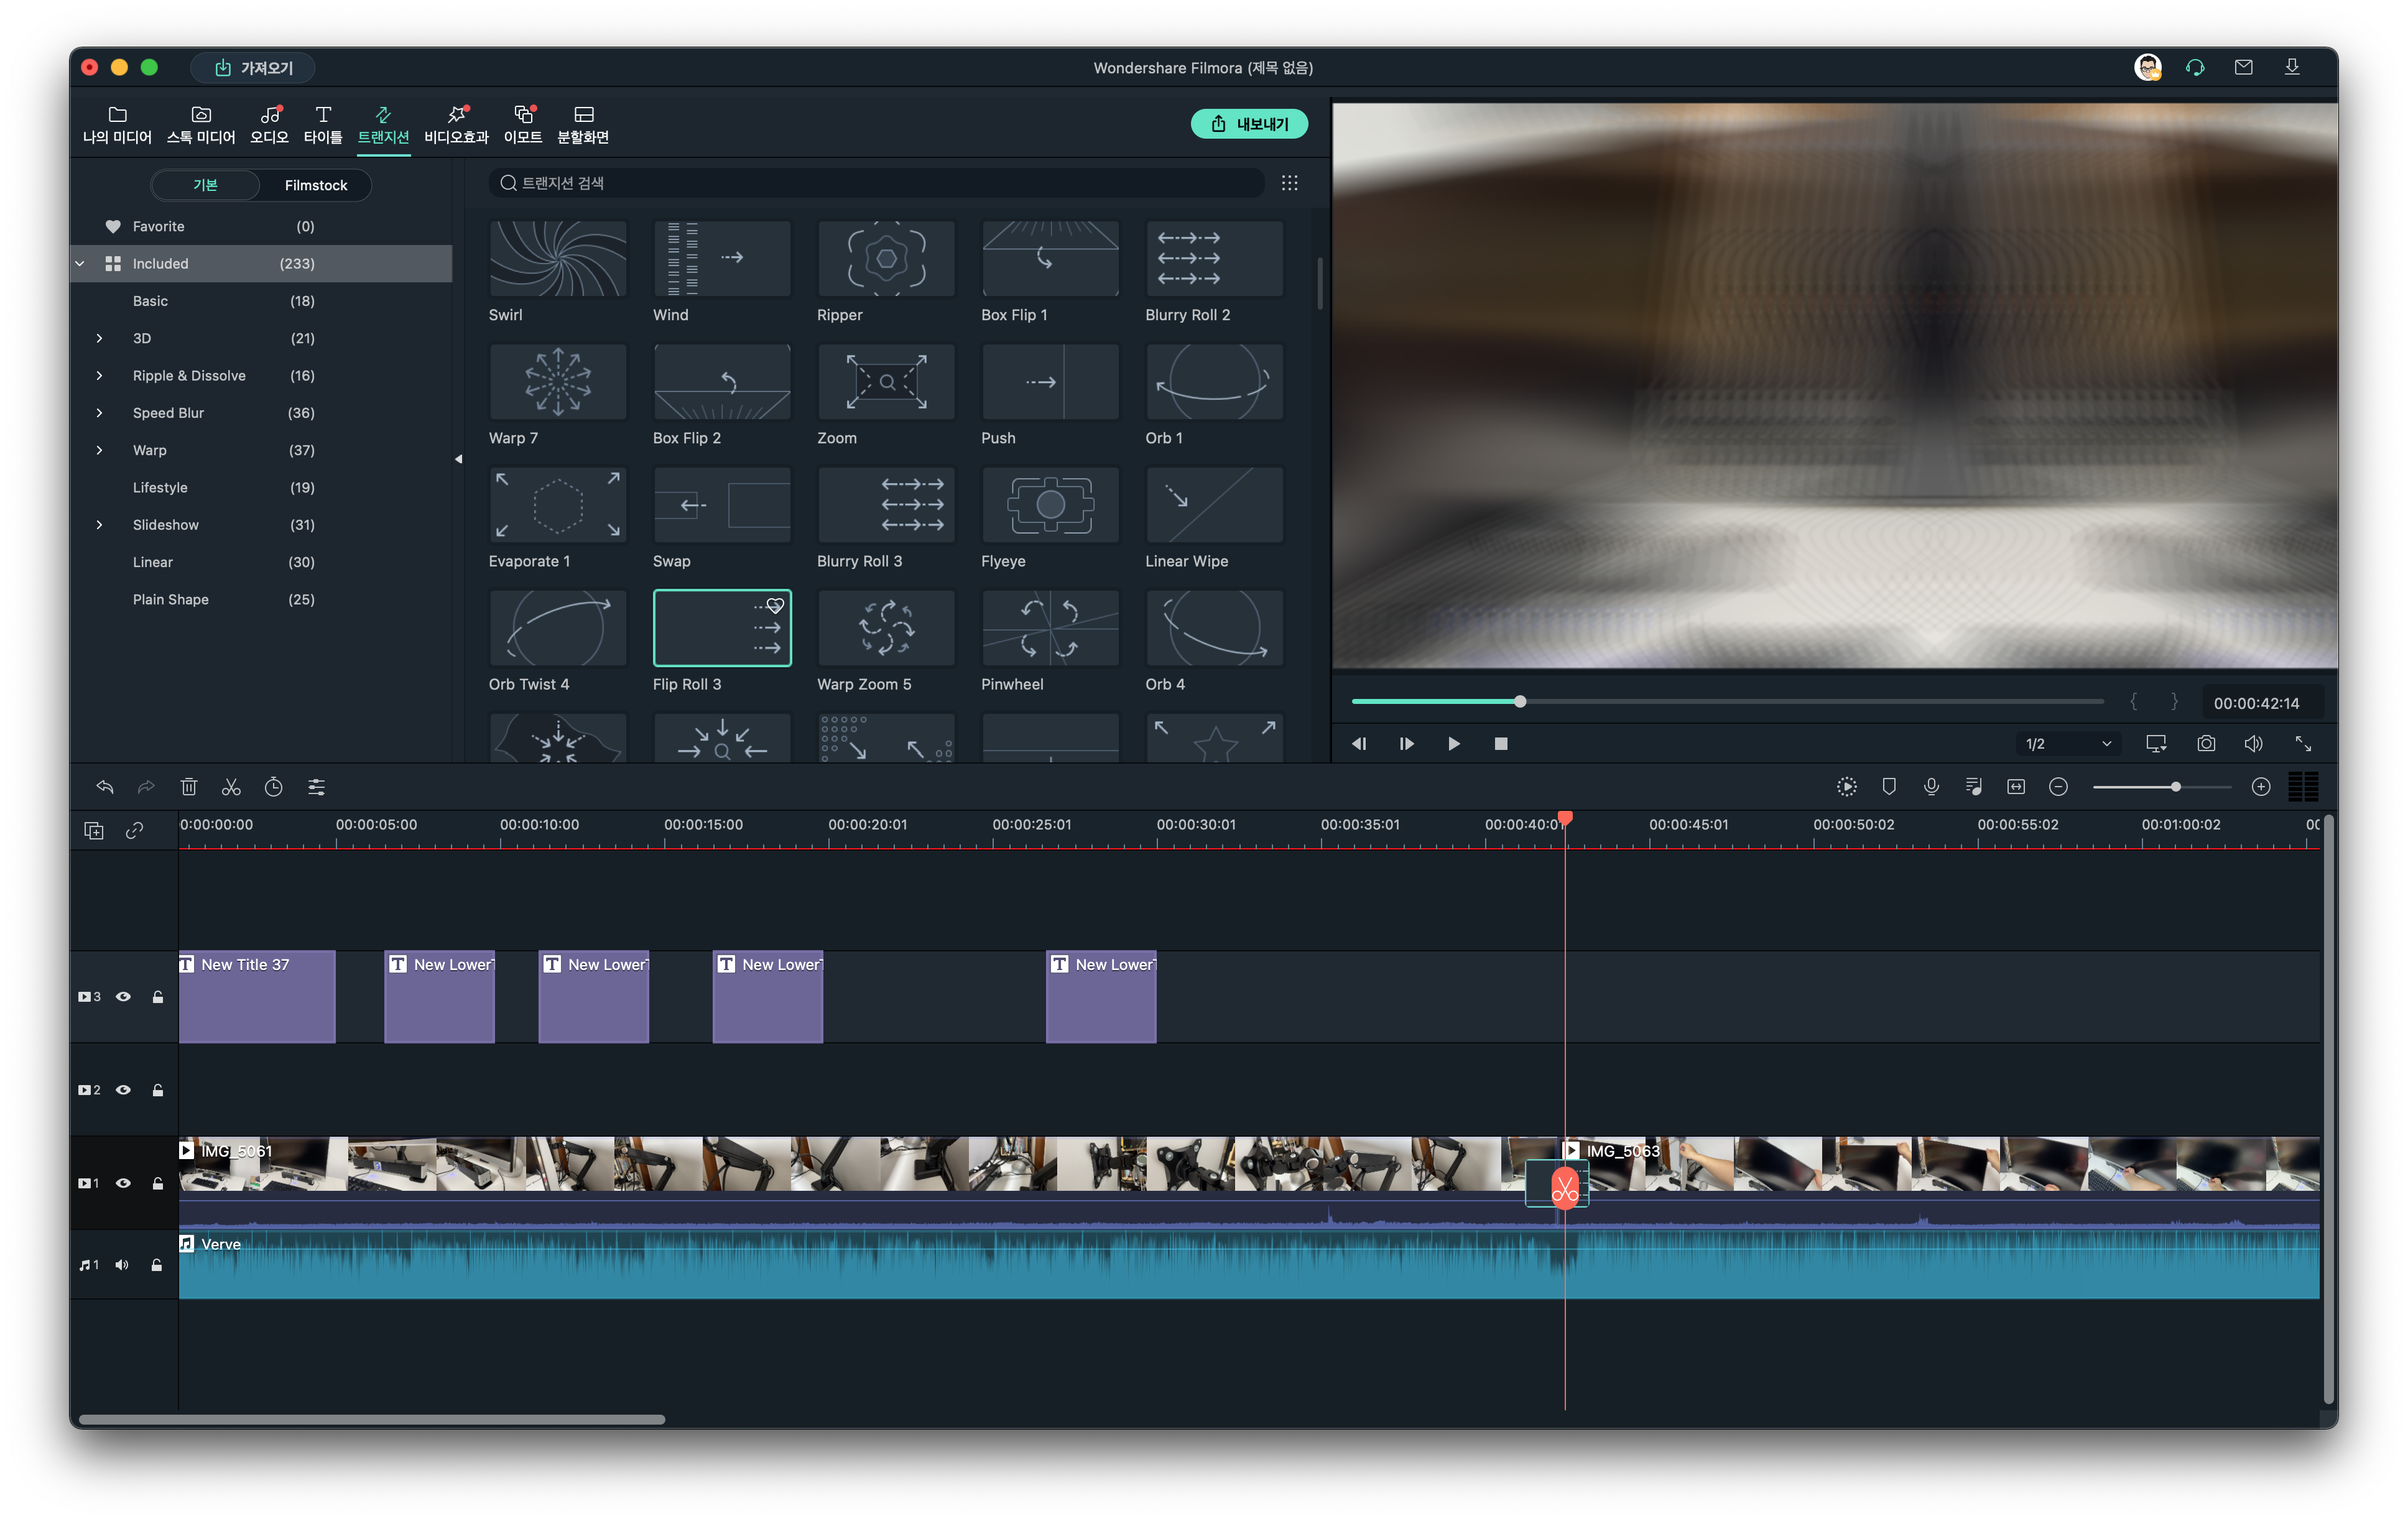Viewport: 2408px width, 1521px height.
Task: Click the 내보내기 export button
Action: click(x=1249, y=124)
